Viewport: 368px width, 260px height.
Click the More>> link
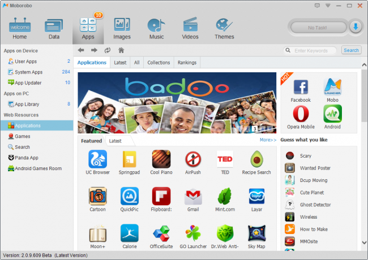[x=268, y=140]
